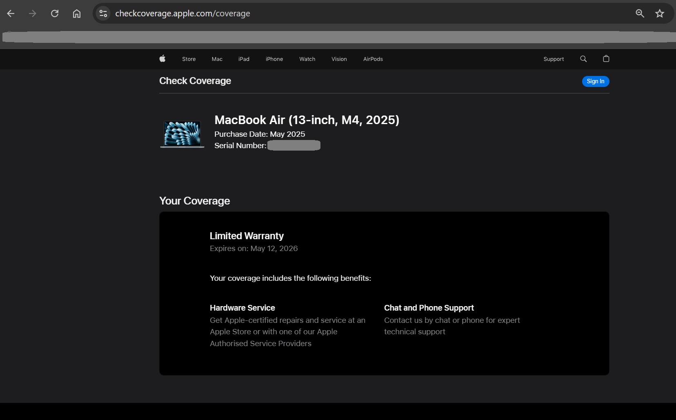676x420 pixels.
Task: Click the Apple logo in the navigation bar
Action: click(162, 59)
